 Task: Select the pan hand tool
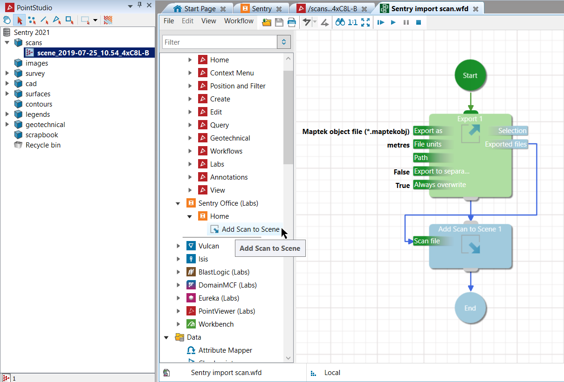click(x=7, y=20)
